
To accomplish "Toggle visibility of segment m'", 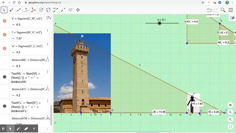I will [5, 48].
